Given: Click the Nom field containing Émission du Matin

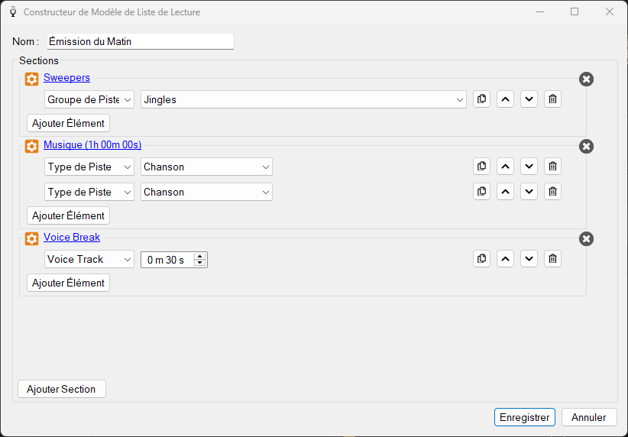Looking at the screenshot, I should point(140,42).
